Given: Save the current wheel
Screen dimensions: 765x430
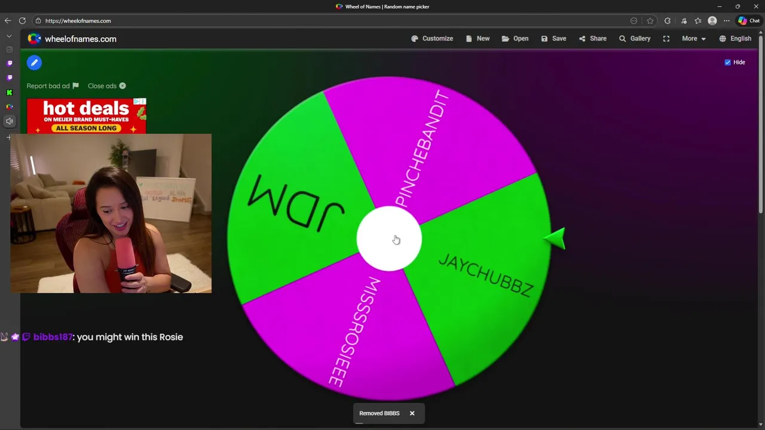Looking at the screenshot, I should click(553, 39).
